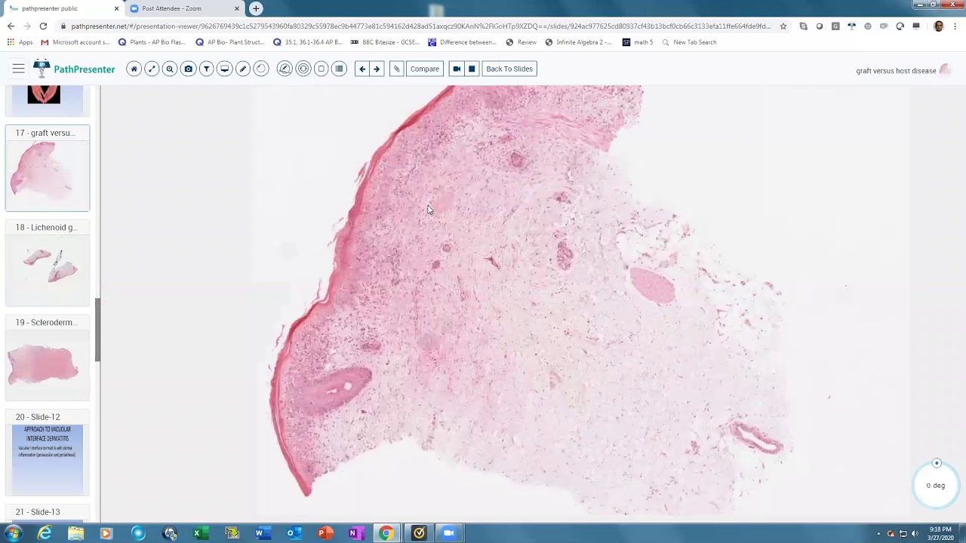Screen dimensions: 966x543
Task: Select slide 19 Scleroderma thumbnail
Action: 48,357
